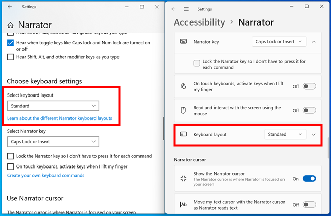This screenshot has height=216, width=331.
Task: Click the scrollbar in the left Settings window
Action: pos(163,129)
